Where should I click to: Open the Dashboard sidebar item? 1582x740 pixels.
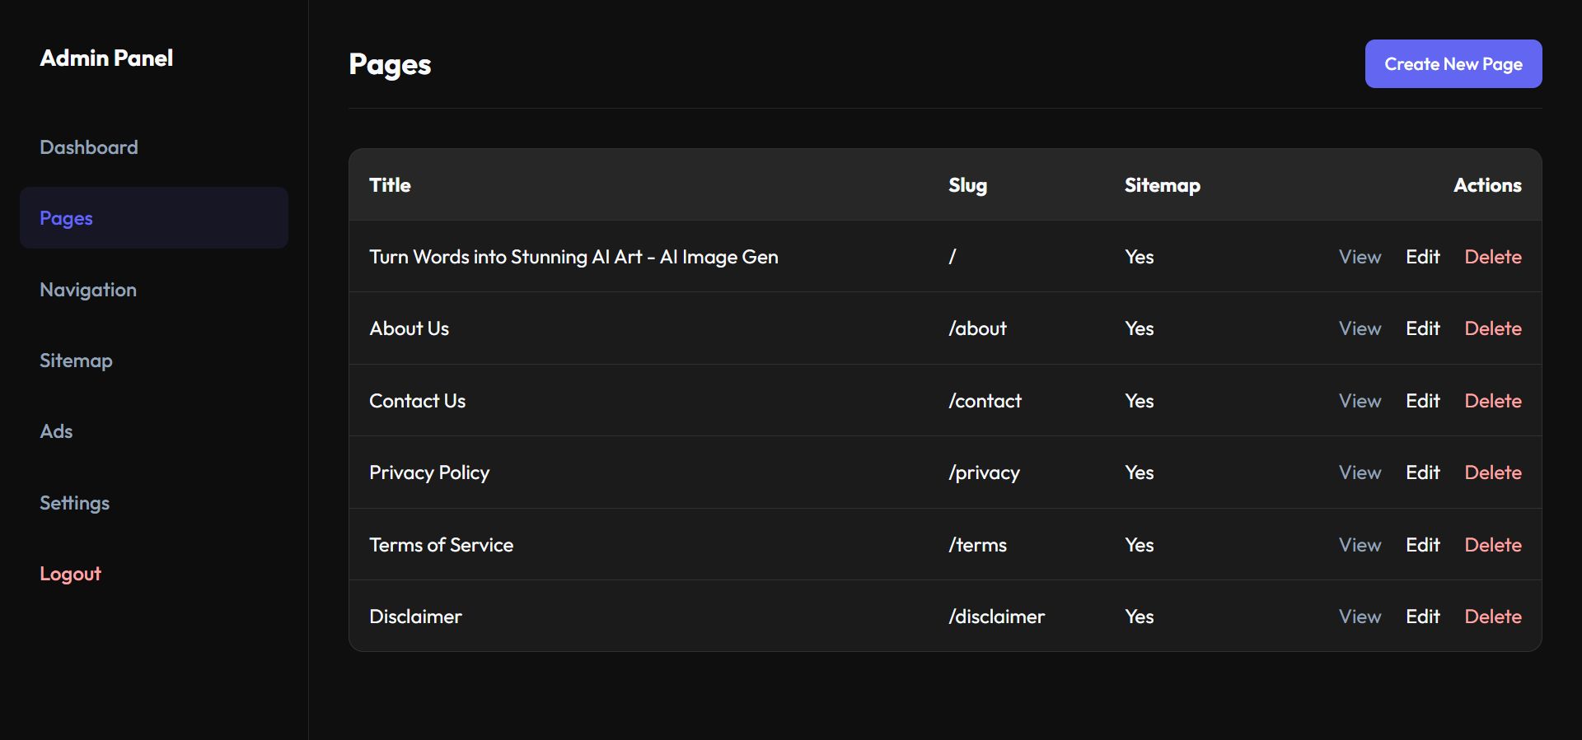pos(89,147)
